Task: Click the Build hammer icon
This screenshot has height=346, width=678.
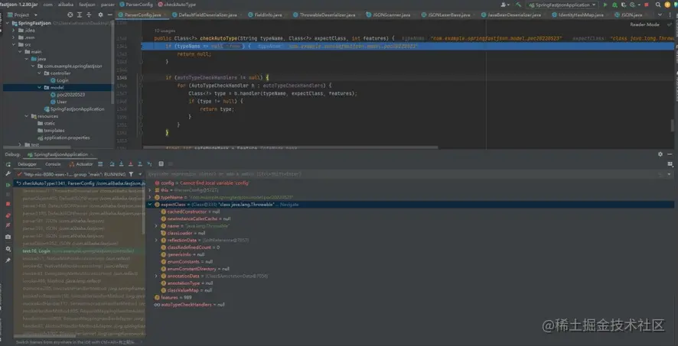Action: [518, 5]
